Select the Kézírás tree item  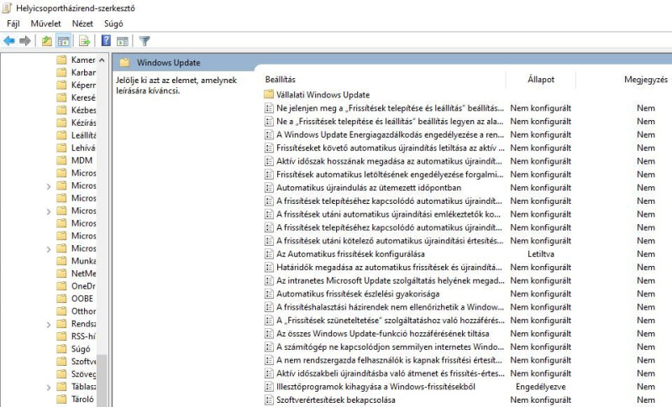(x=83, y=123)
